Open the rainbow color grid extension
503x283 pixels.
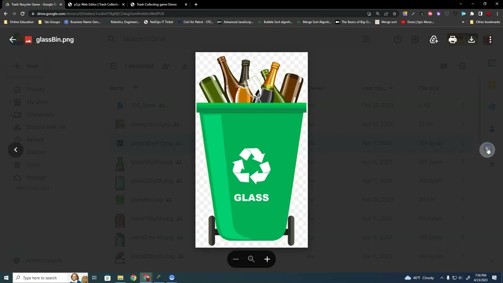coord(405,13)
